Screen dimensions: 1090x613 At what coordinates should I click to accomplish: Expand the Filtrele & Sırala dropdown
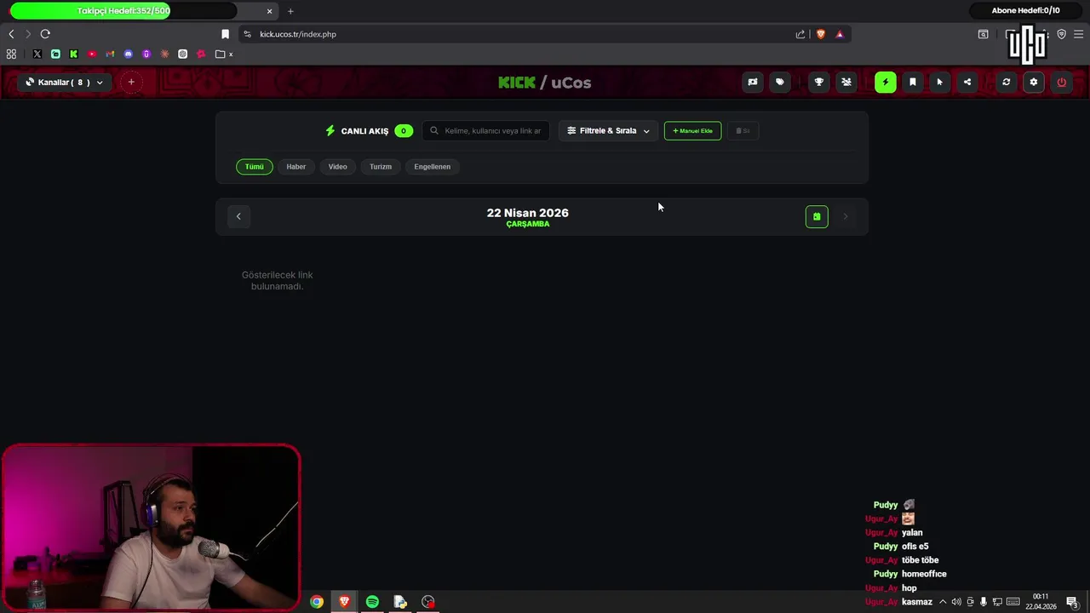[x=608, y=131]
